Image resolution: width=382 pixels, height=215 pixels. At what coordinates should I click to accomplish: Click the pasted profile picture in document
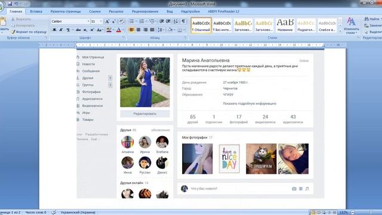tap(145, 82)
